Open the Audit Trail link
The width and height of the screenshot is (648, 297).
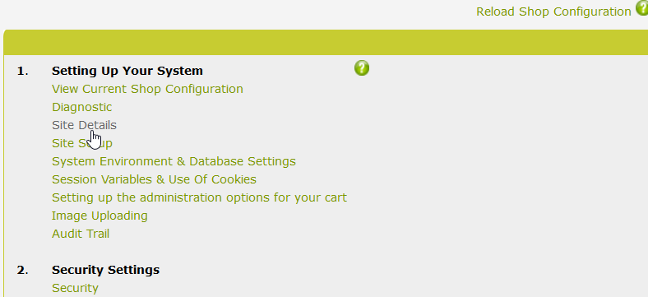(81, 234)
